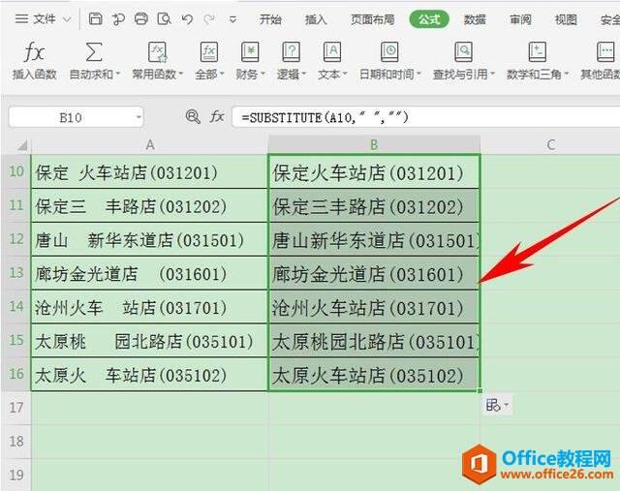Select row 10 header
Image resolution: width=620 pixels, height=491 pixels.
pyautogui.click(x=15, y=171)
